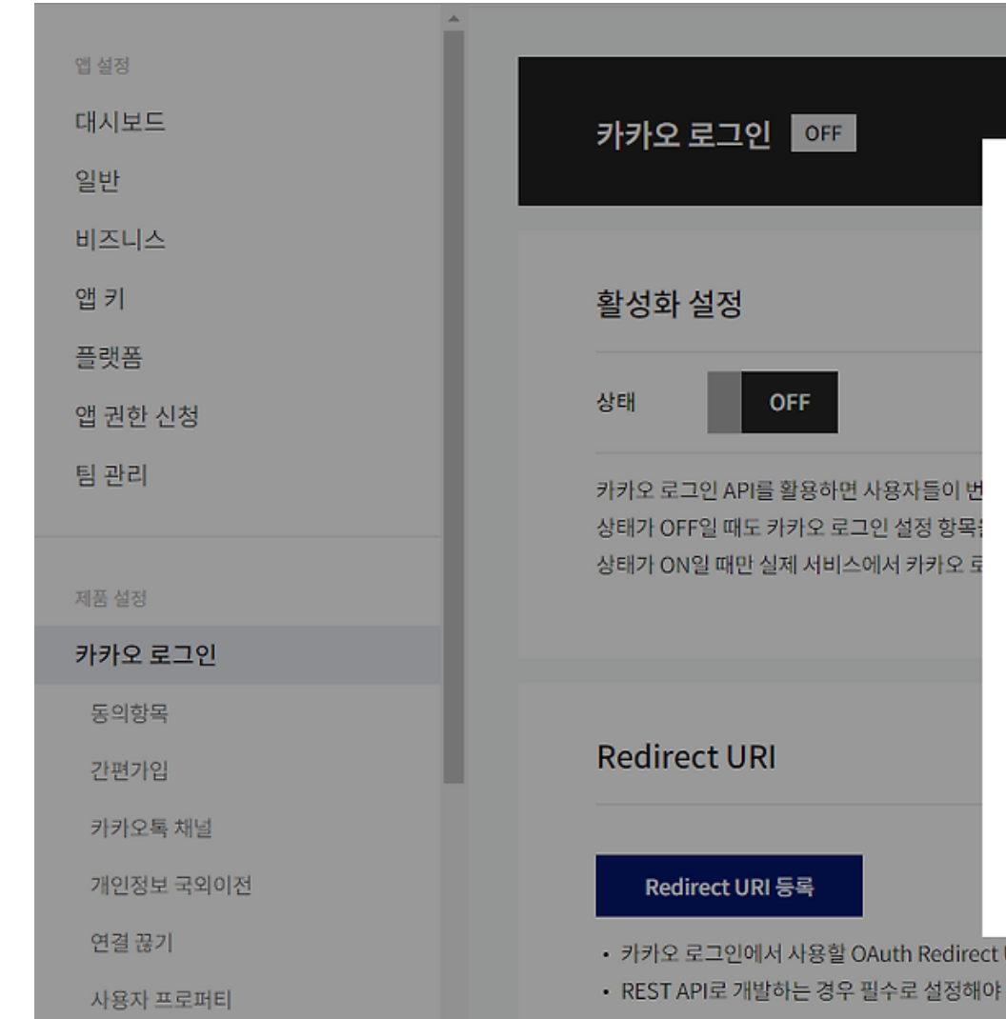Click text starting 상태가 ON일 때만

click(x=789, y=564)
